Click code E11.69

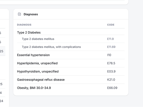tap(111, 47)
